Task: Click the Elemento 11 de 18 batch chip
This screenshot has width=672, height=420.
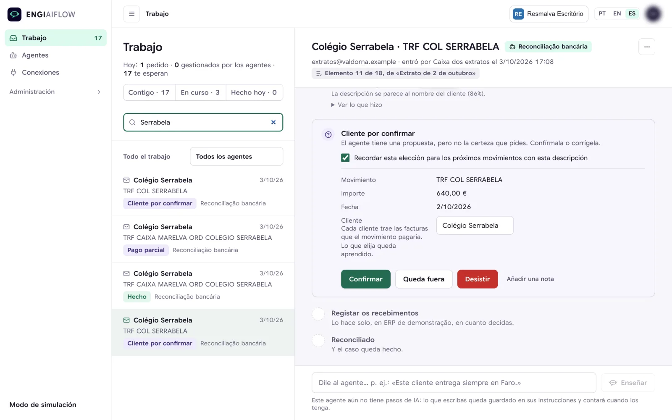Action: coord(395,73)
